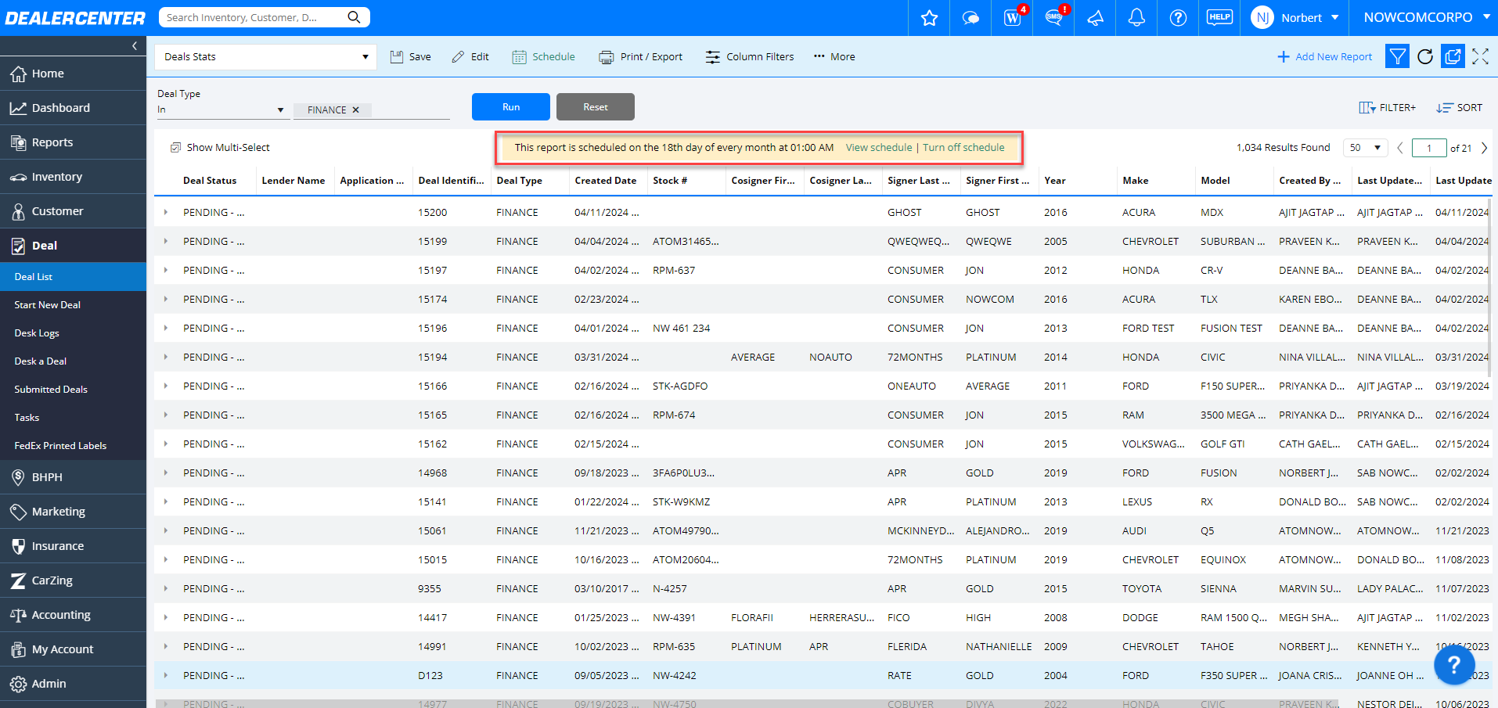The height and width of the screenshot is (708, 1498).
Task: Open Desk Logs submenu item
Action: [73, 333]
